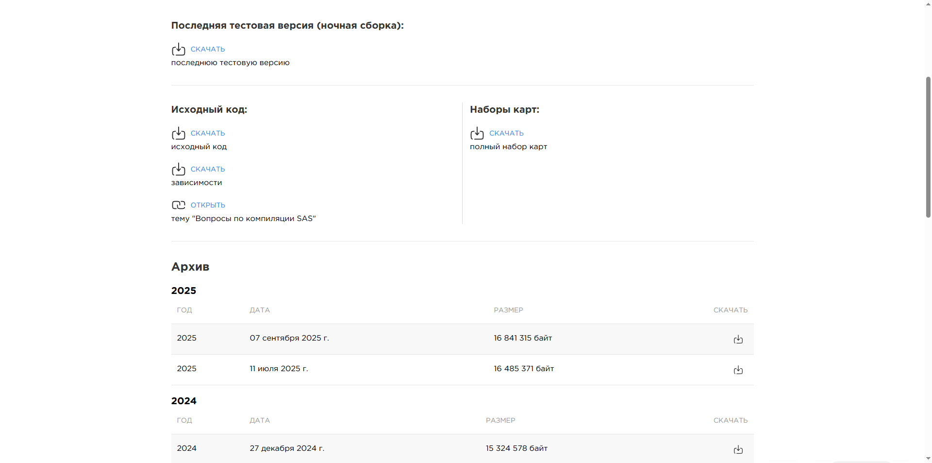Click the СКАЧАТЬ link under Наборы карт
The width and height of the screenshot is (932, 463).
pos(506,133)
